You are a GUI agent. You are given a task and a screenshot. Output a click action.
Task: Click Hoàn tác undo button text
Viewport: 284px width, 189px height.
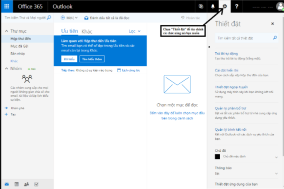[193, 18]
